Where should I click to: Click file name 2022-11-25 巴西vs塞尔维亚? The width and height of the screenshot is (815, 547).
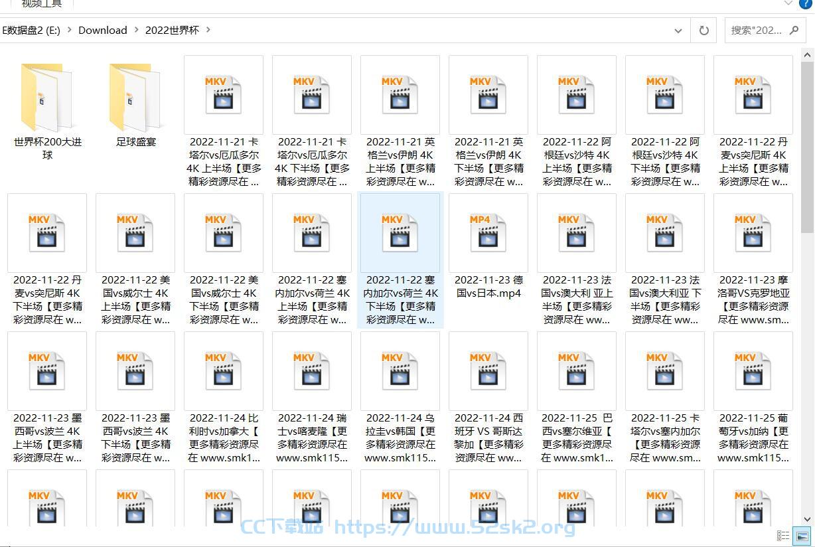(577, 437)
